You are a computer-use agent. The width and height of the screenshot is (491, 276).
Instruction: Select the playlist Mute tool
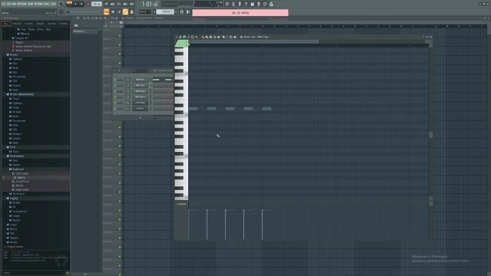click(x=96, y=18)
